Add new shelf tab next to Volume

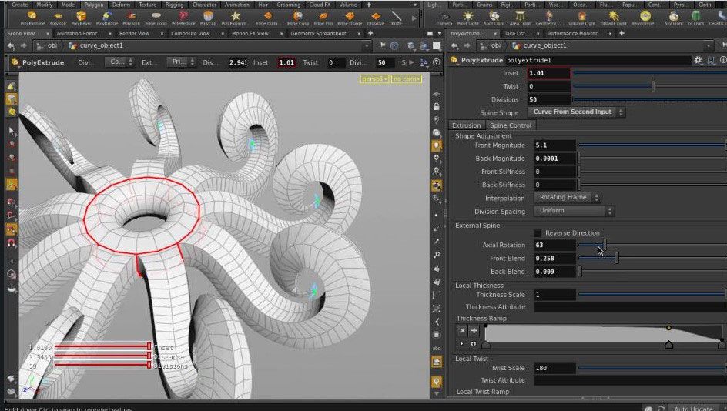(x=369, y=5)
